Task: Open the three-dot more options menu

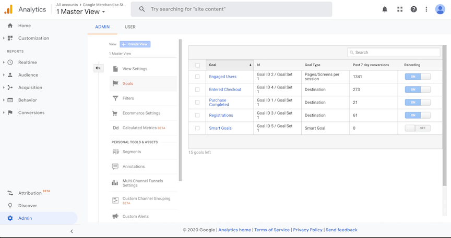Action: 426,9
